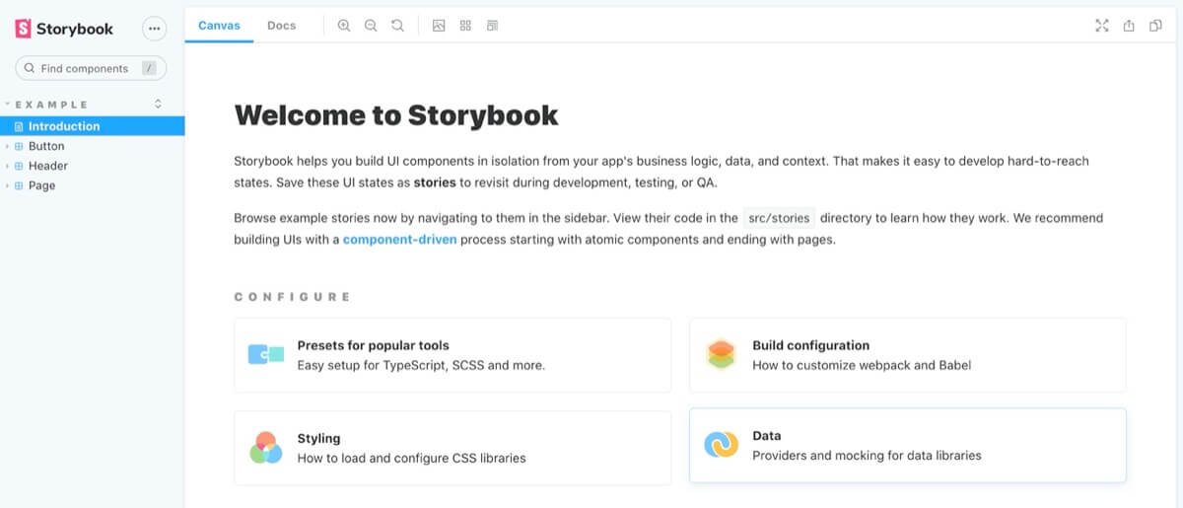Screen dimensions: 1183x508
Task: Click the Presets card icon
Action: (266, 354)
